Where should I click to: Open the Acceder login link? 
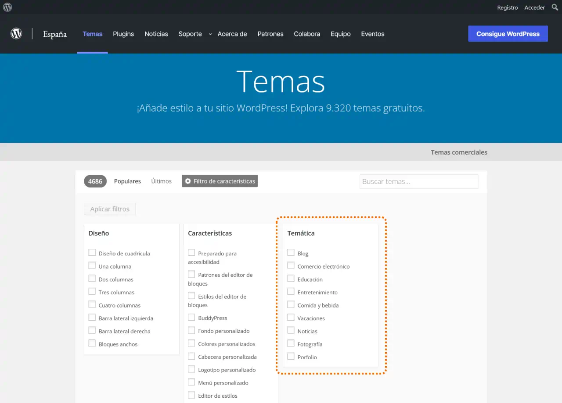[x=535, y=7]
